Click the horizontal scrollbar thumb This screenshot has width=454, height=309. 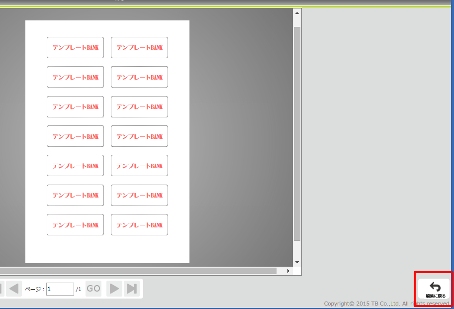(x=138, y=271)
